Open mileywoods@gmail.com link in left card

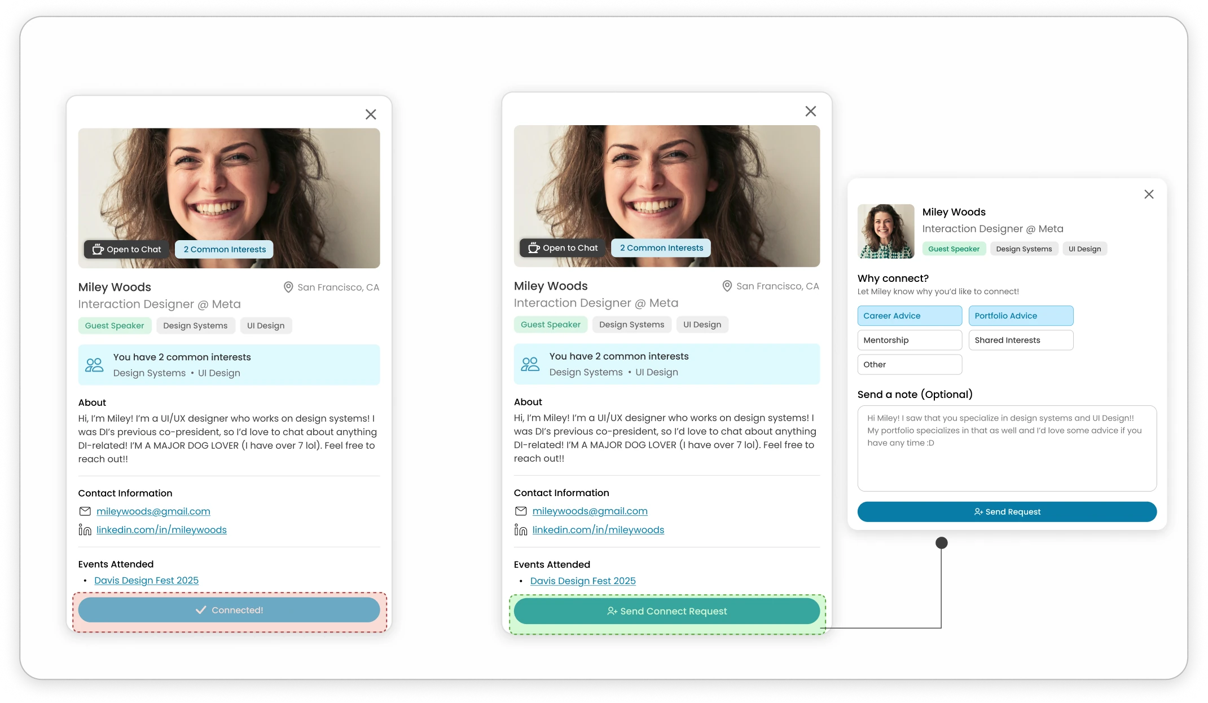tap(153, 511)
